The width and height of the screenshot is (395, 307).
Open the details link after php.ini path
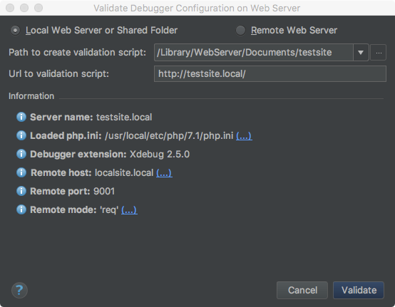(244, 136)
